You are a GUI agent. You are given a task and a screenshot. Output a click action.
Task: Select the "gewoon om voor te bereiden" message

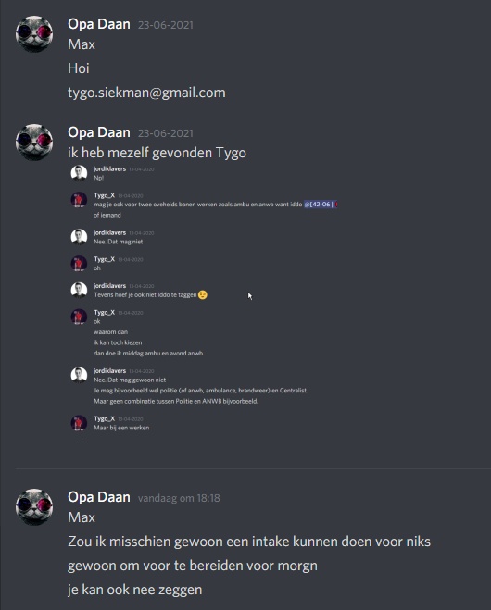click(193, 566)
